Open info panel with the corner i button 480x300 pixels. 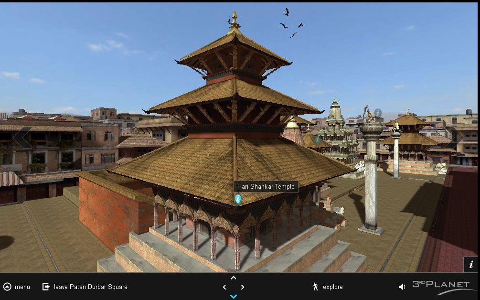pos(470,264)
